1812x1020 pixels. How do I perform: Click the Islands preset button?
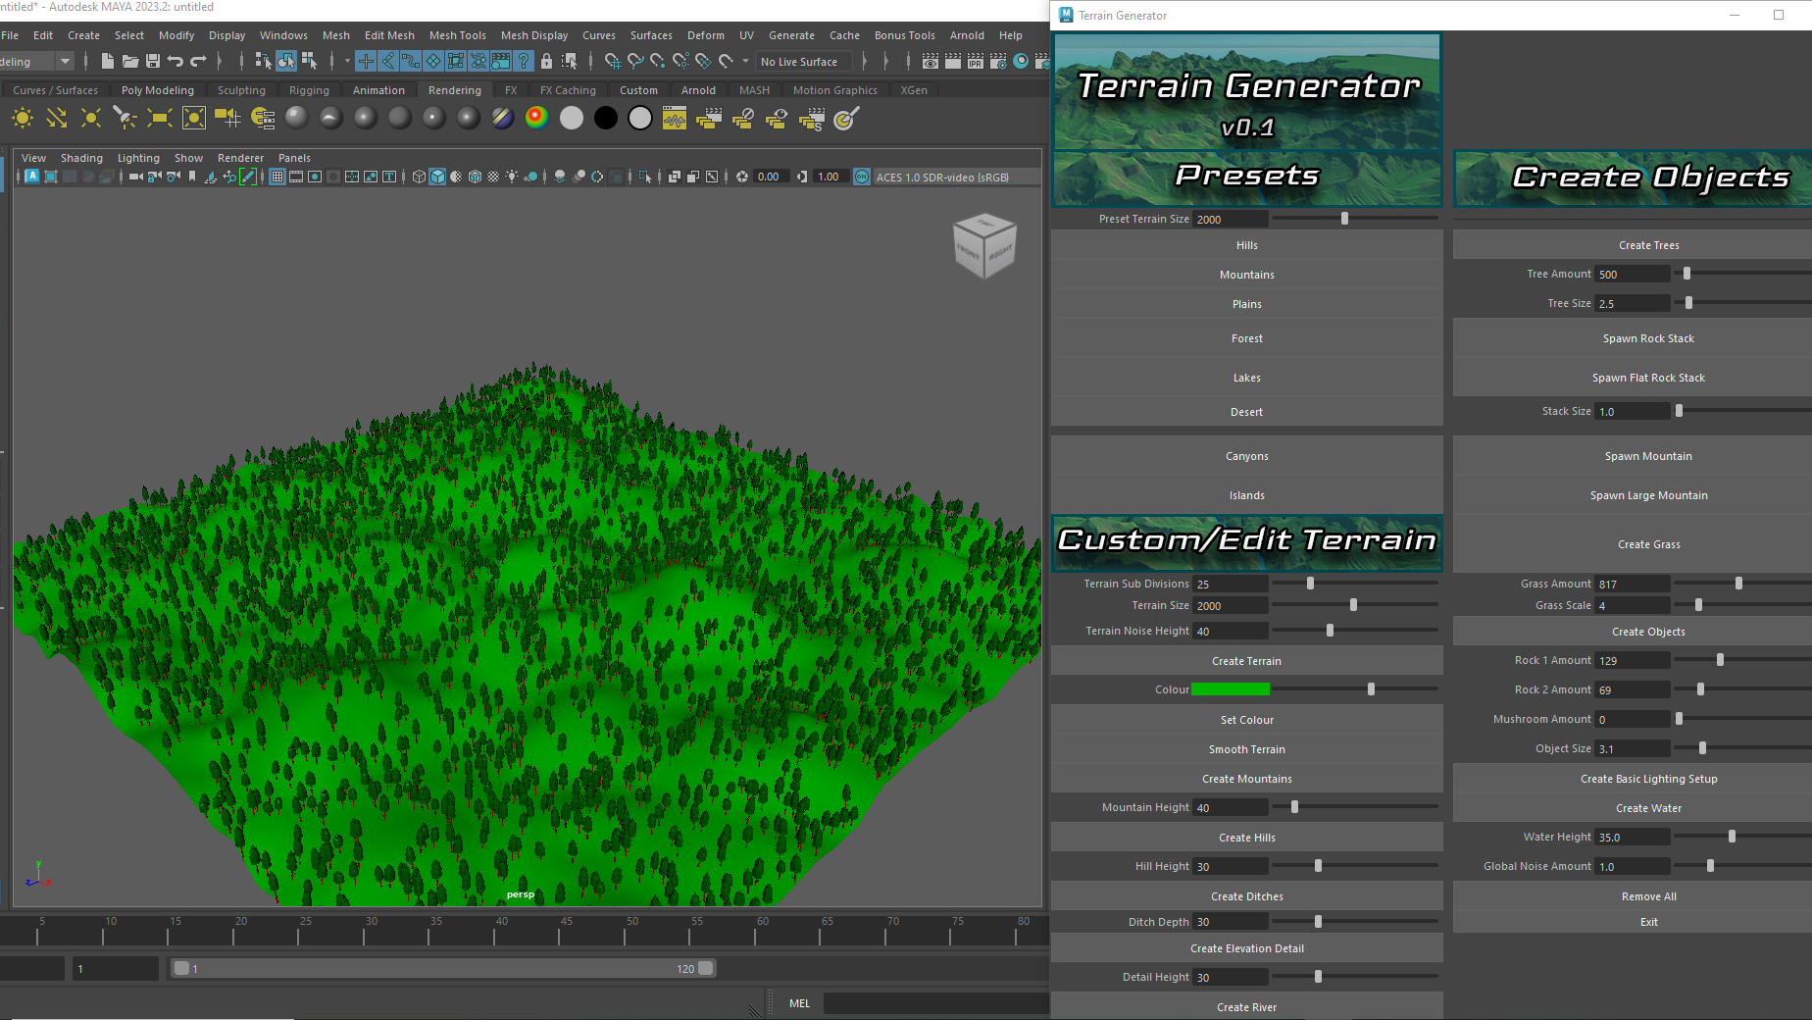[1246, 495]
